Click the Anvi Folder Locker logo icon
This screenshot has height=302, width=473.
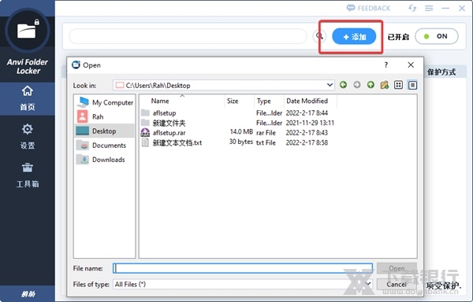pos(27,31)
